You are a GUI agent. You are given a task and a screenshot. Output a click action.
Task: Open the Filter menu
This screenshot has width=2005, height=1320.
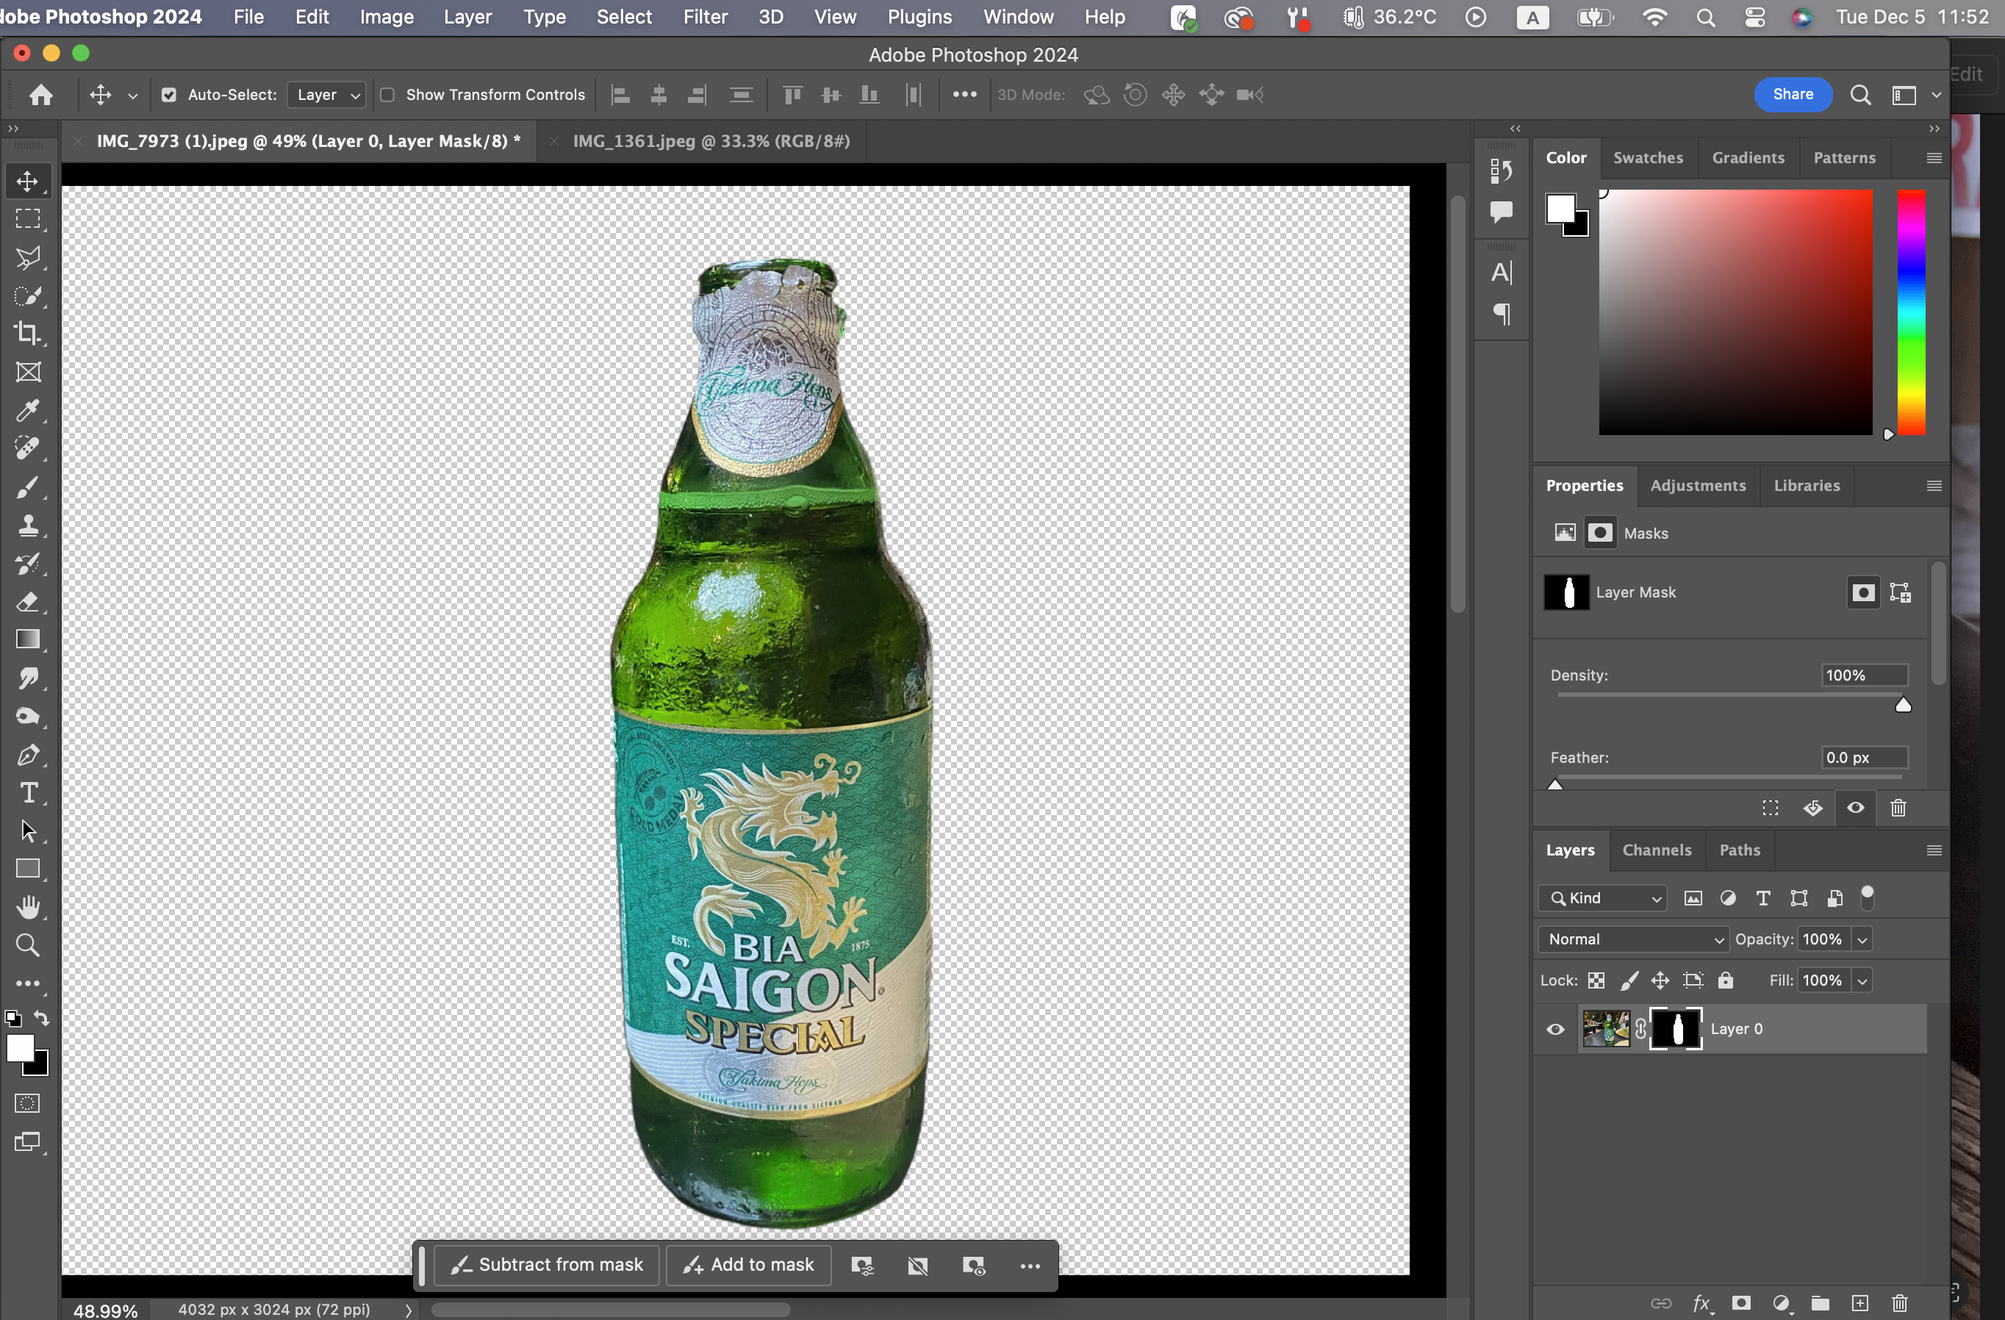[x=705, y=17]
